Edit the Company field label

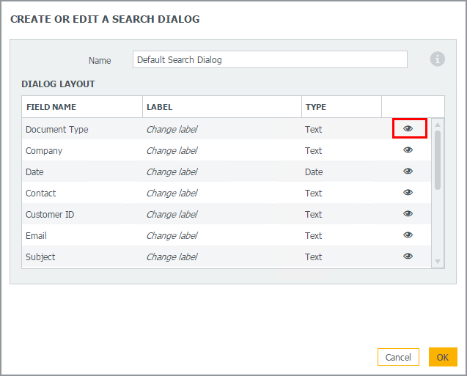tap(172, 151)
